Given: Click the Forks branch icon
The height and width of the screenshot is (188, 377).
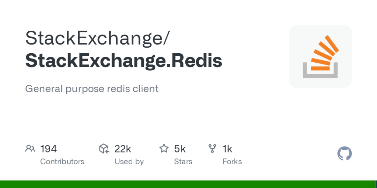Looking at the screenshot, I should coord(212,149).
